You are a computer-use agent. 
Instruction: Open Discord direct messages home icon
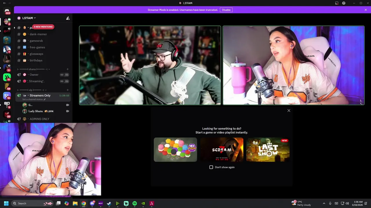[7, 11]
